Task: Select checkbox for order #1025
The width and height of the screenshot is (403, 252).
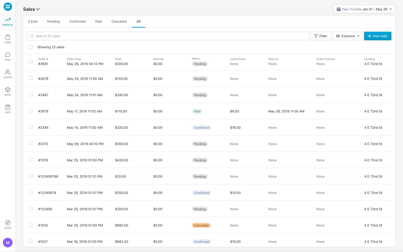Action: pyautogui.click(x=31, y=225)
